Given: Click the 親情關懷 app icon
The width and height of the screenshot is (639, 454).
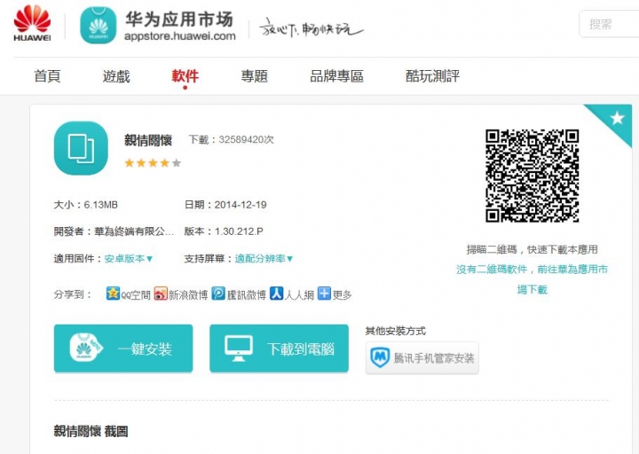Looking at the screenshot, I should pos(81,148).
